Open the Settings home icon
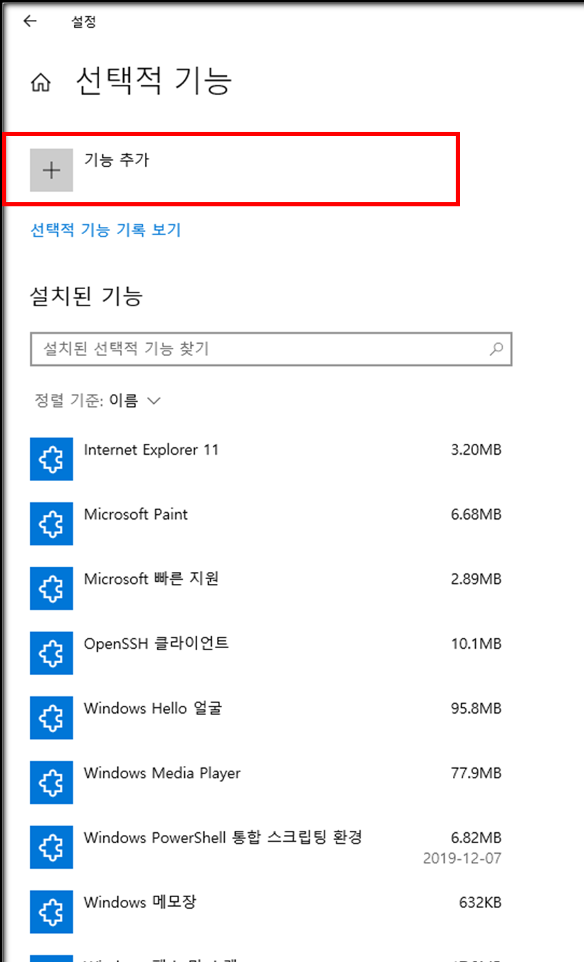Viewport: 584px width, 962px height. [41, 84]
